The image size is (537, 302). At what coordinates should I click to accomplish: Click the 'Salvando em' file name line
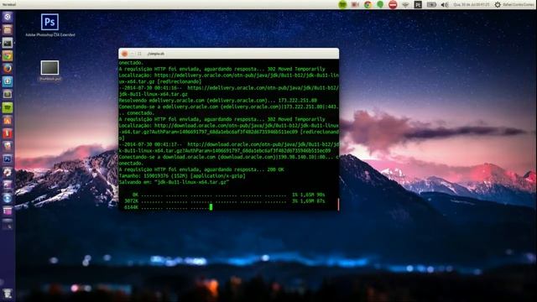click(174, 182)
